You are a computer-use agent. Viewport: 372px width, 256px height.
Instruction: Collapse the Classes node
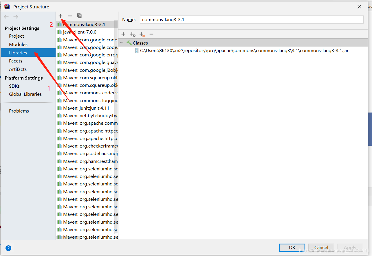coord(121,43)
